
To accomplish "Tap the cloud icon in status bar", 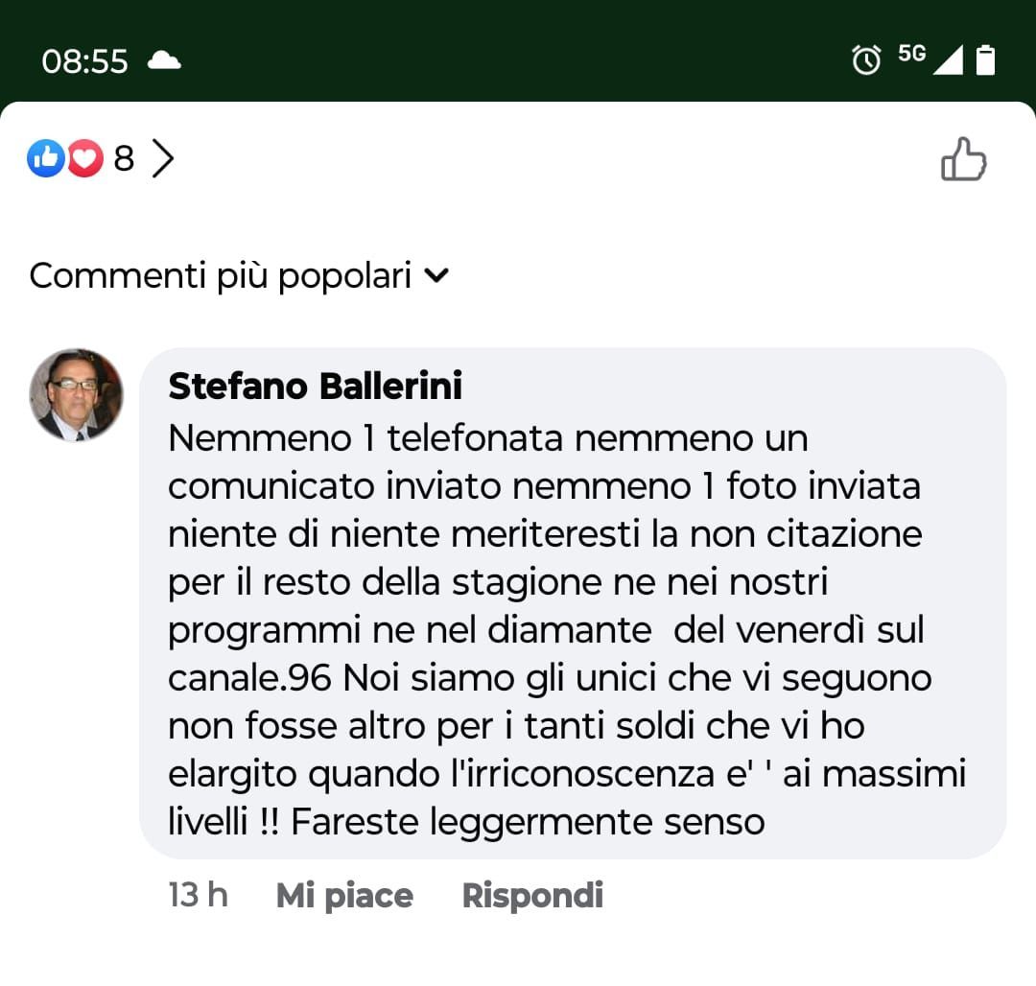I will point(164,60).
